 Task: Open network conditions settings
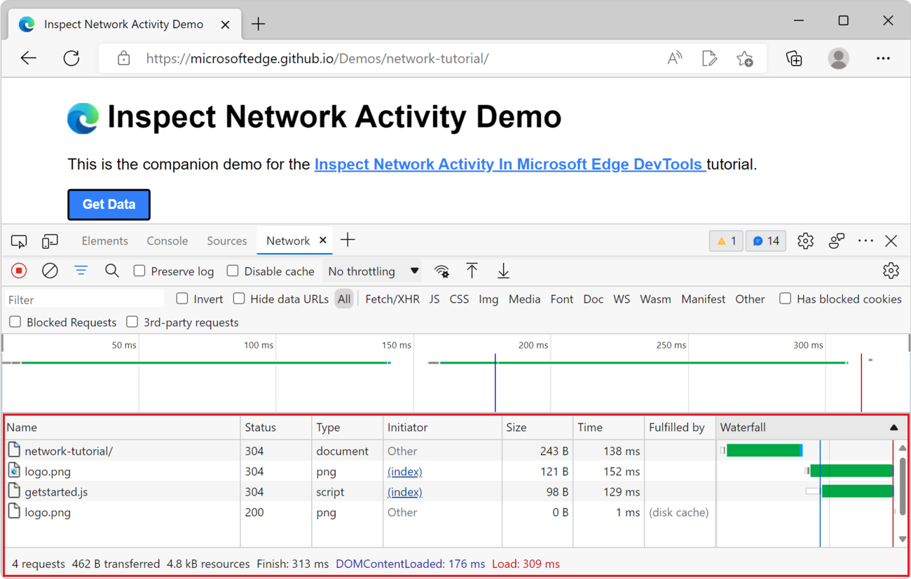441,271
